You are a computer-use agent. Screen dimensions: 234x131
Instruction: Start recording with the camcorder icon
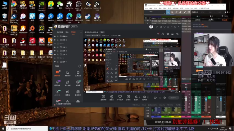(x=155, y=98)
